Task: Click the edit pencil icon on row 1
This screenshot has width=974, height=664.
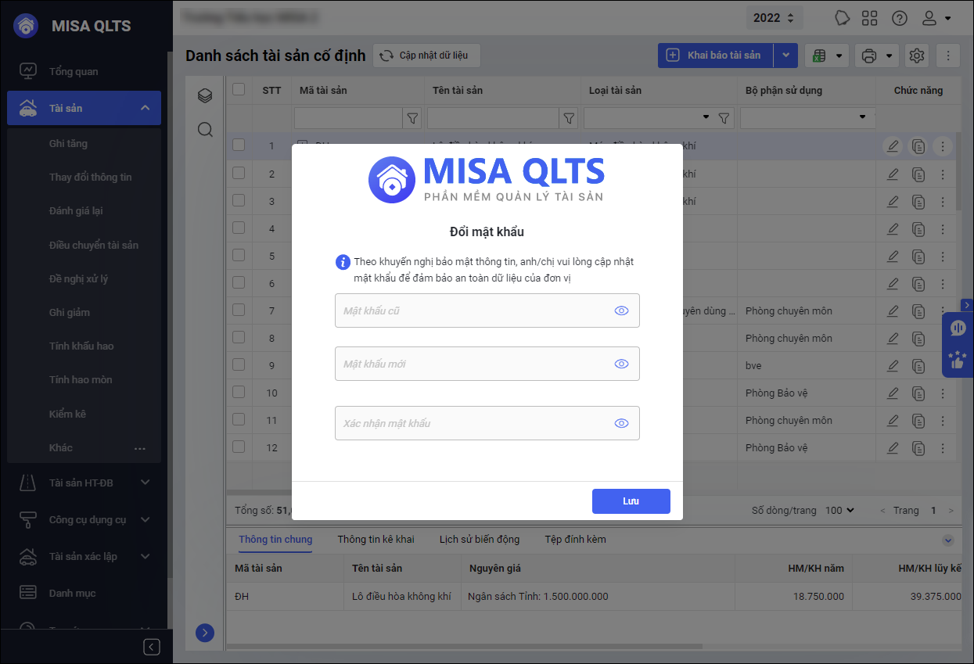Action: pos(892,145)
